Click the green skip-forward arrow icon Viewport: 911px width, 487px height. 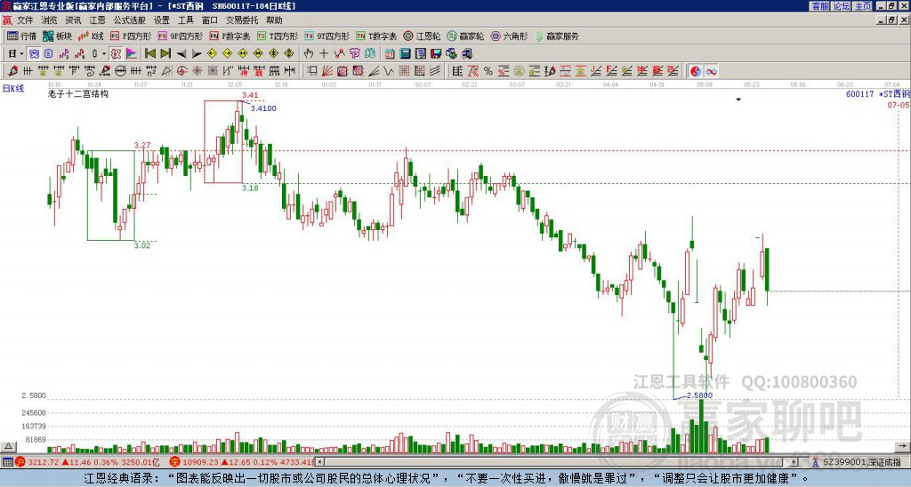point(165,53)
